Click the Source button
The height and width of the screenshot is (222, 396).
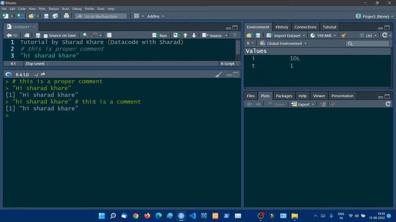point(212,36)
